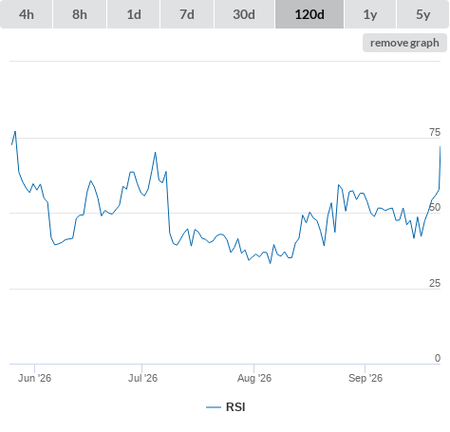Select the 7d time range tab
Screen dimensions: 450x432
187,14
